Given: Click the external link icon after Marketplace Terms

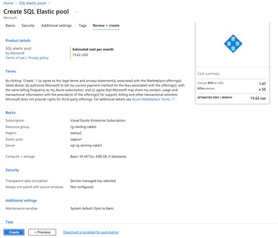Looking at the screenshot, I should point(173,99).
